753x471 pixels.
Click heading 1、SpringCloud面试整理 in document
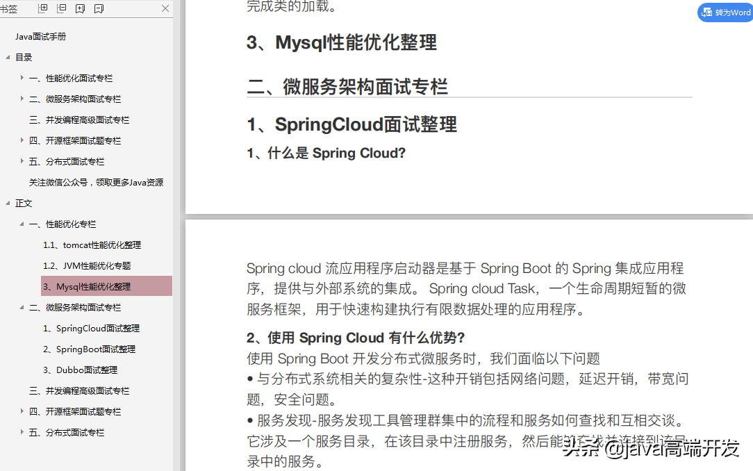click(351, 125)
